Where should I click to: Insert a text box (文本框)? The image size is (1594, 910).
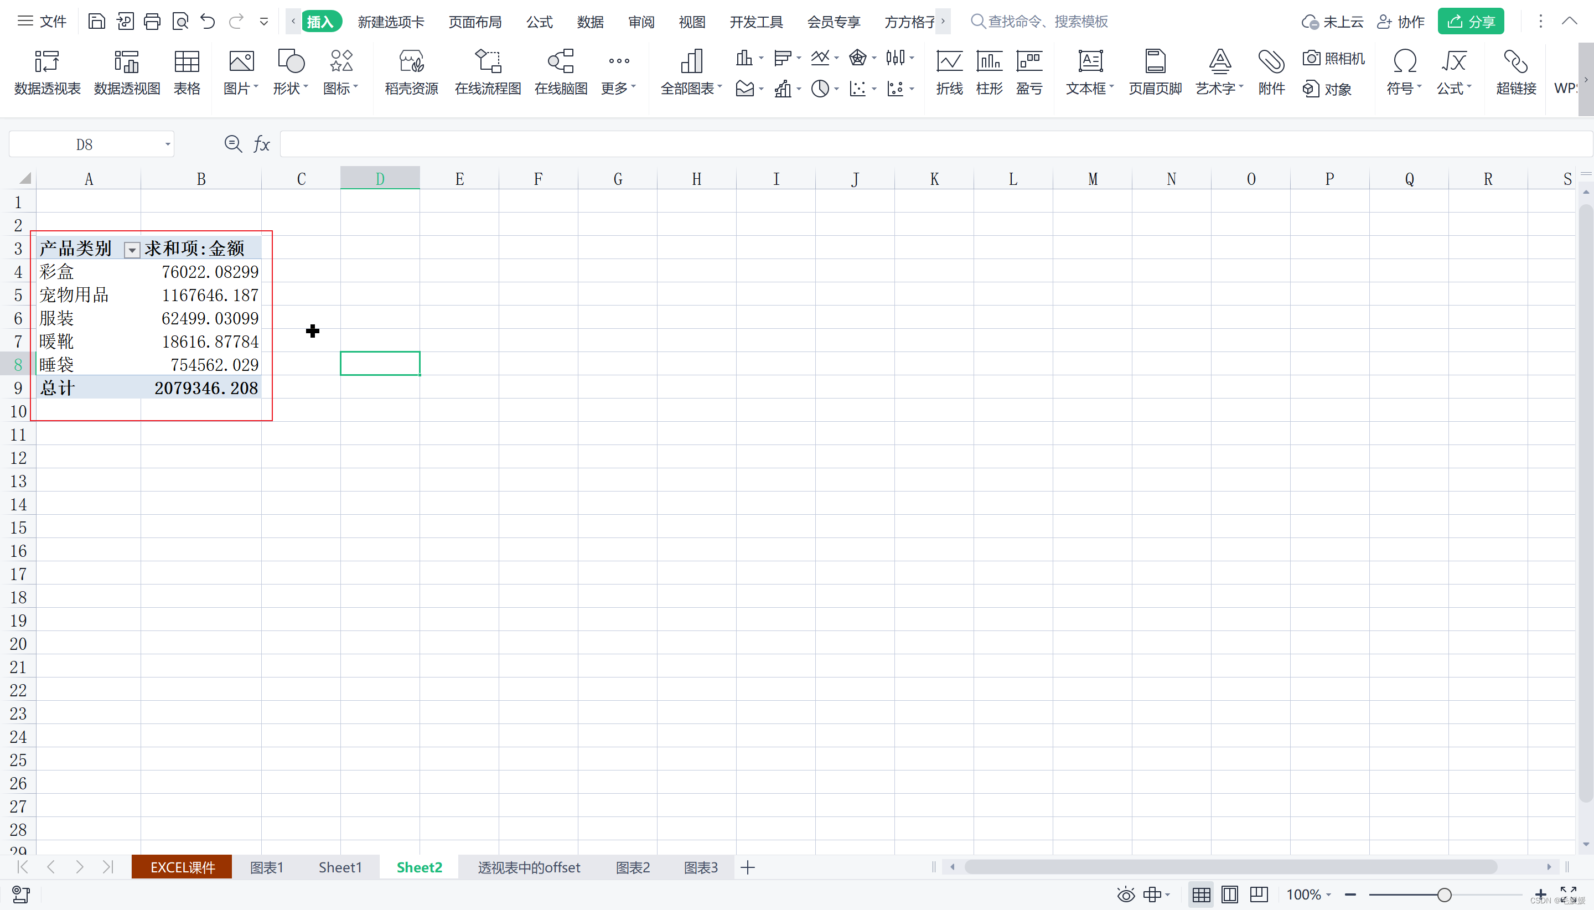click(1090, 73)
